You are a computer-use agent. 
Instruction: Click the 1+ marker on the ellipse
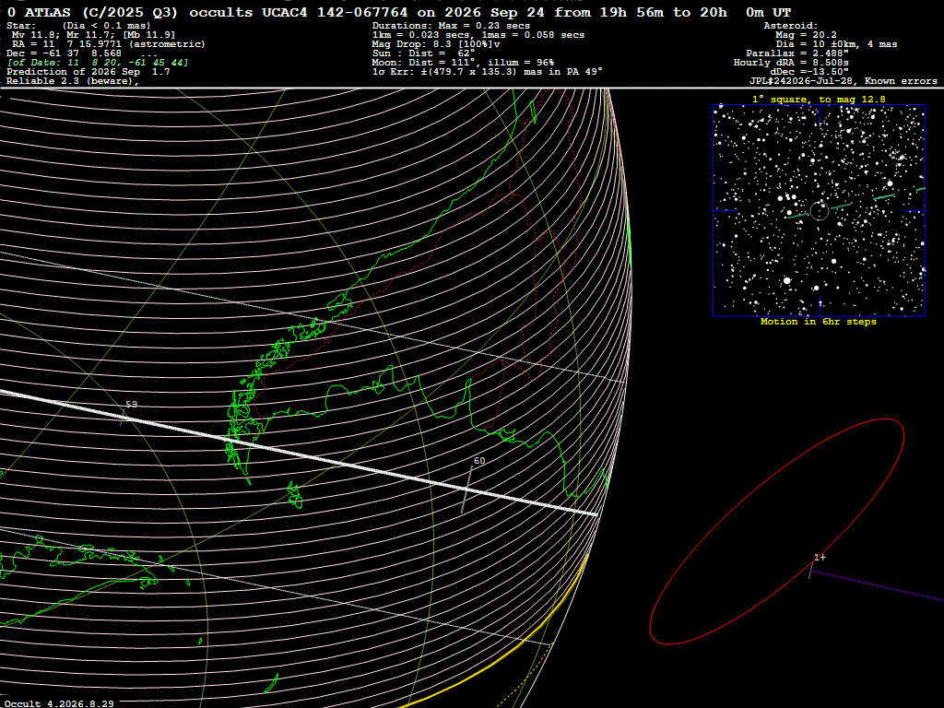click(820, 558)
